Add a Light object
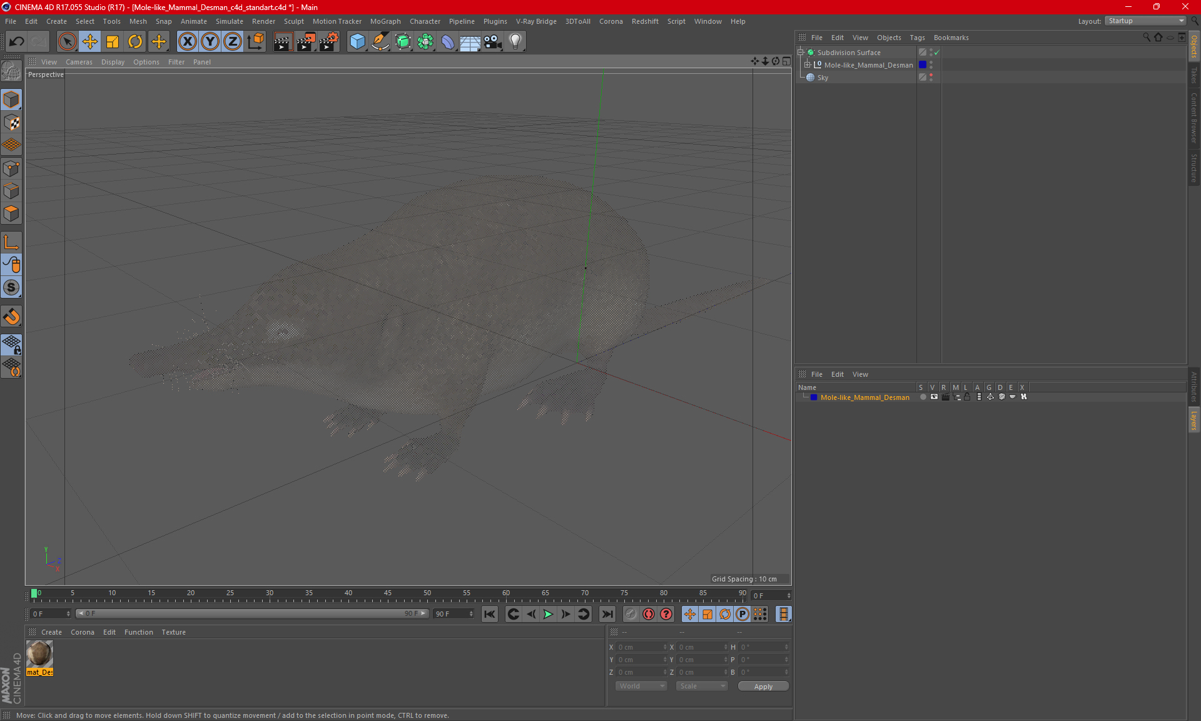This screenshot has width=1201, height=721. [x=515, y=41]
